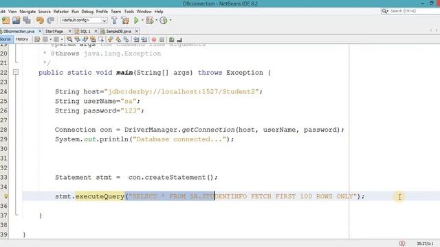Click the createStatement call on line 33
440x247 pixels.
coord(175,177)
